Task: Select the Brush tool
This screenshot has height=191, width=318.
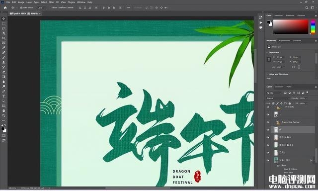Action: point(3,57)
